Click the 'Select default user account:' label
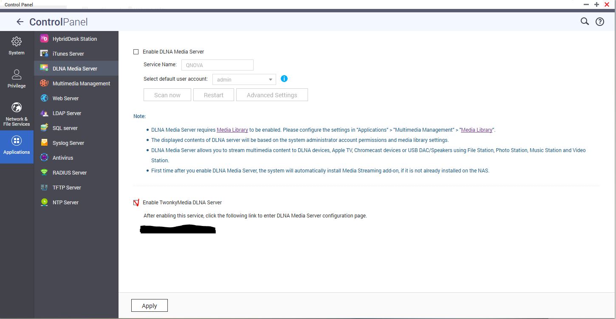 [175, 79]
